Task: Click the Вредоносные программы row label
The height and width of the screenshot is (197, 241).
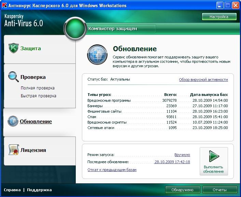Action: (109, 100)
